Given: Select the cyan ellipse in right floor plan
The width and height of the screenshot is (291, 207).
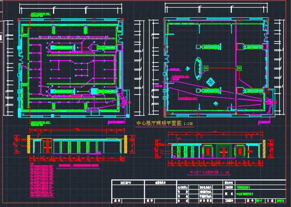Looking at the screenshot, I should [198, 68].
